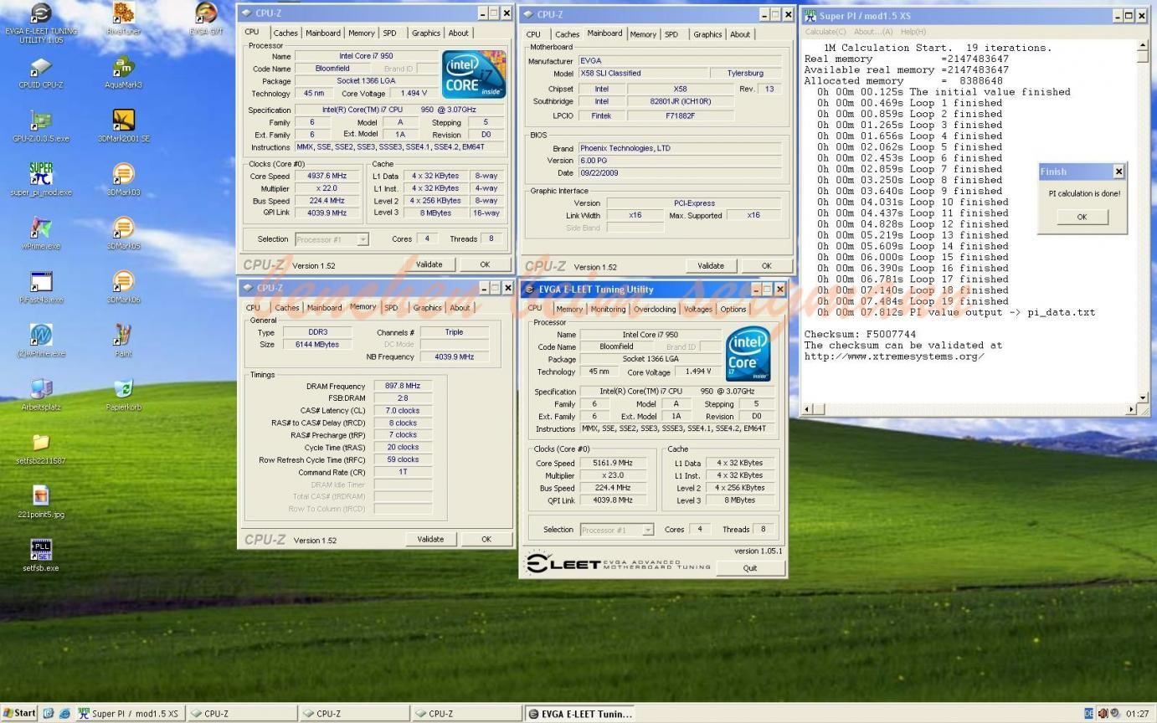Click OK in Finish dialog

pos(1082,217)
